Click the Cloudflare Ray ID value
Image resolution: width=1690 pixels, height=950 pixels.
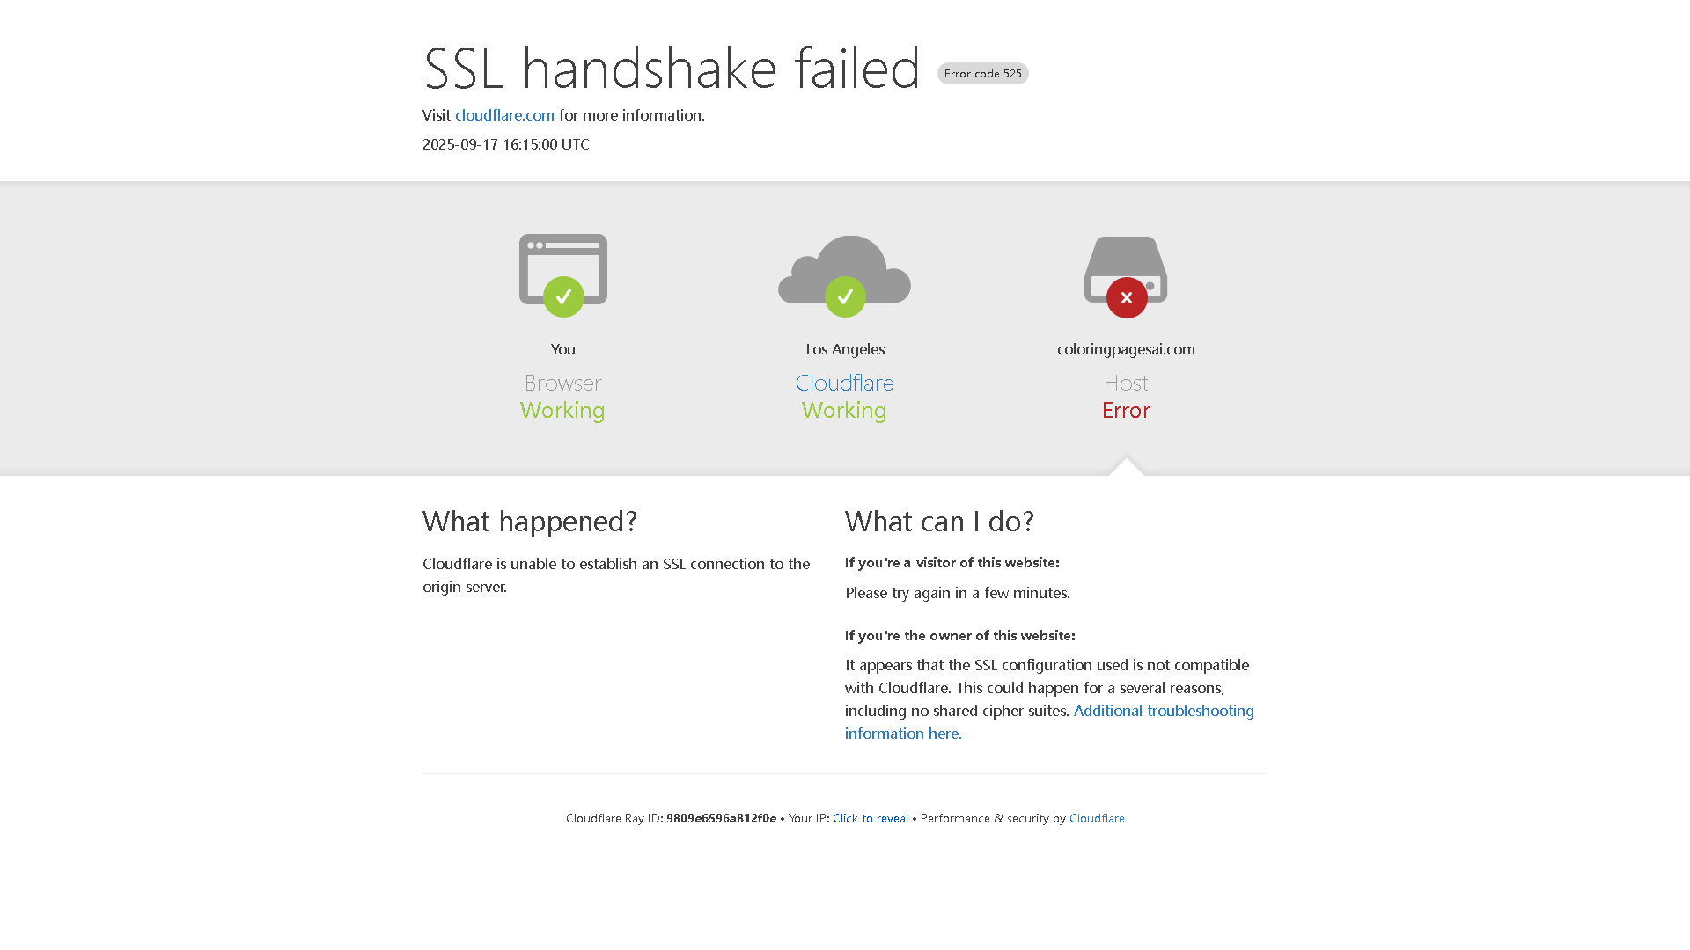point(721,818)
